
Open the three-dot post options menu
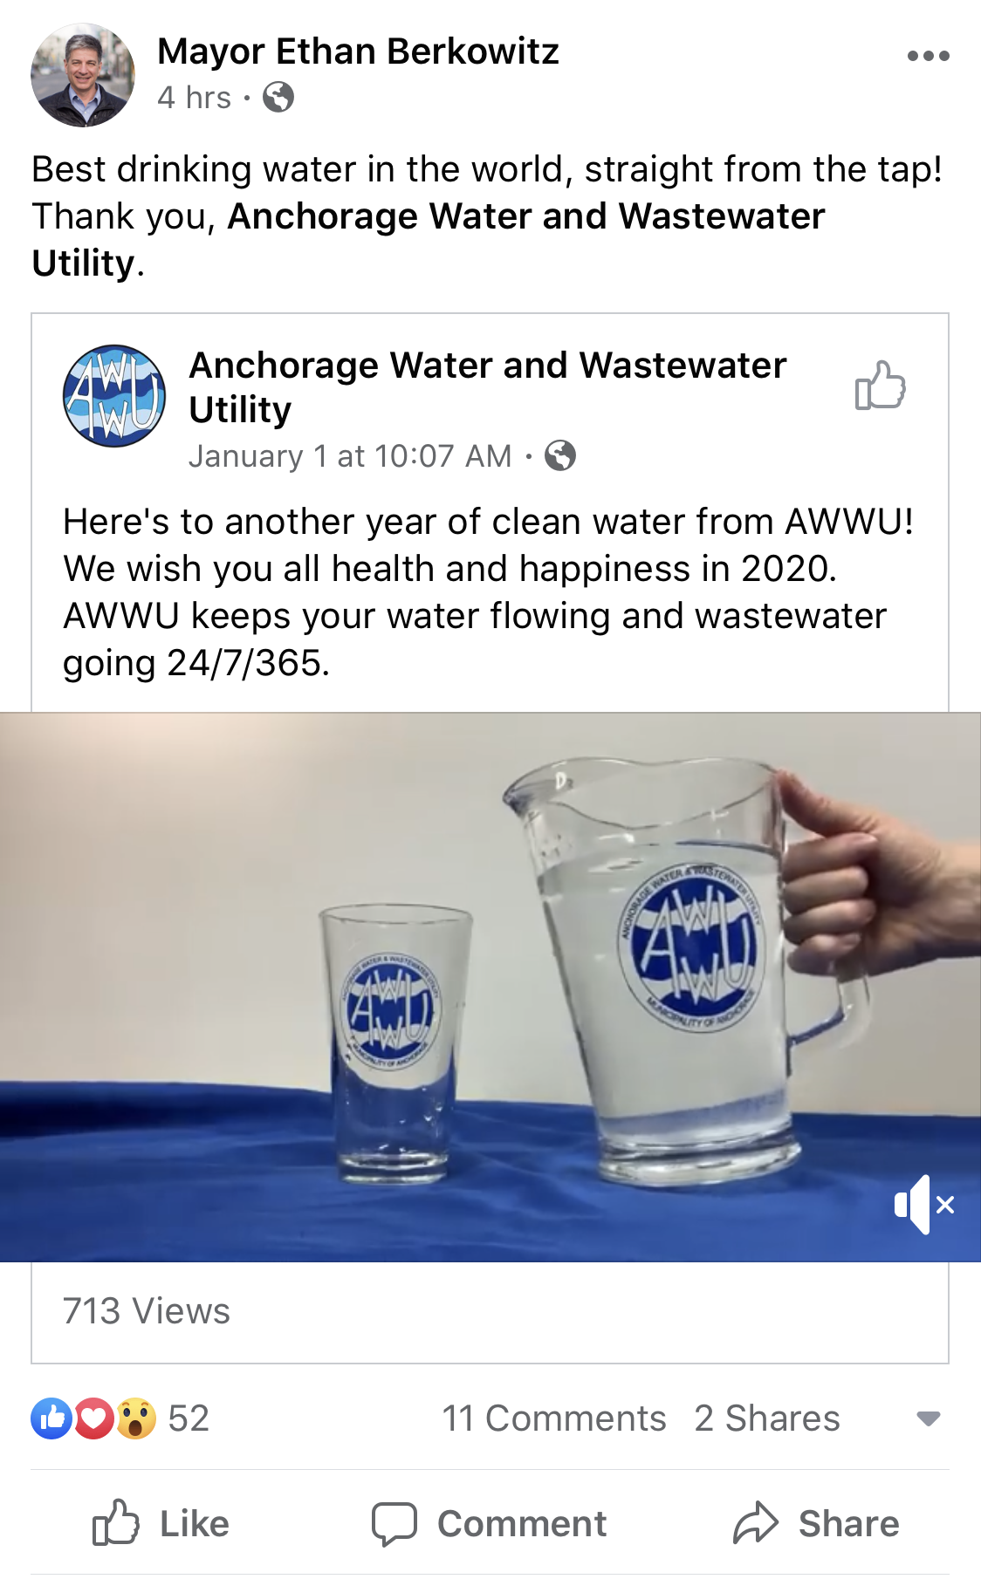click(x=928, y=56)
